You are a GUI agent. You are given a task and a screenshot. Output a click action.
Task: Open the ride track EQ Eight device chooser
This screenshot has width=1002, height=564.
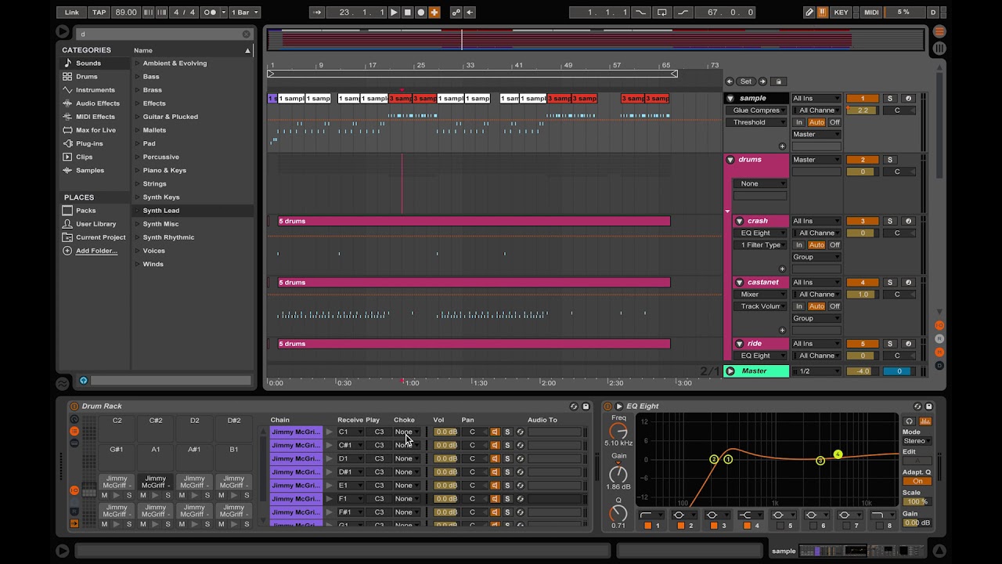point(759,356)
